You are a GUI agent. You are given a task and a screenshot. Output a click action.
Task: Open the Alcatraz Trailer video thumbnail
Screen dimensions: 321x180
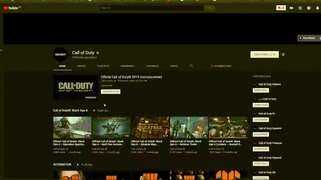coord(189,127)
